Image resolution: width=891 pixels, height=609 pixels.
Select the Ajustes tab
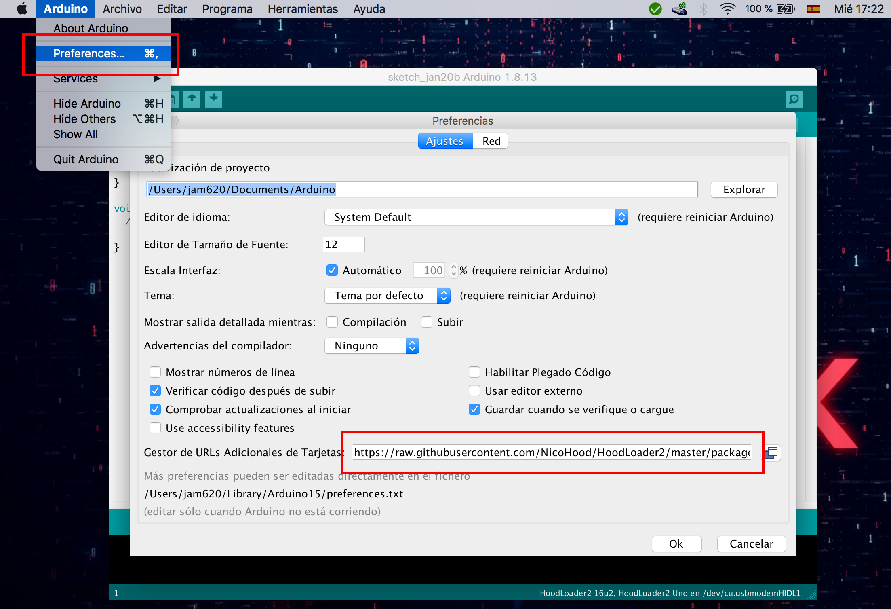[x=445, y=141]
